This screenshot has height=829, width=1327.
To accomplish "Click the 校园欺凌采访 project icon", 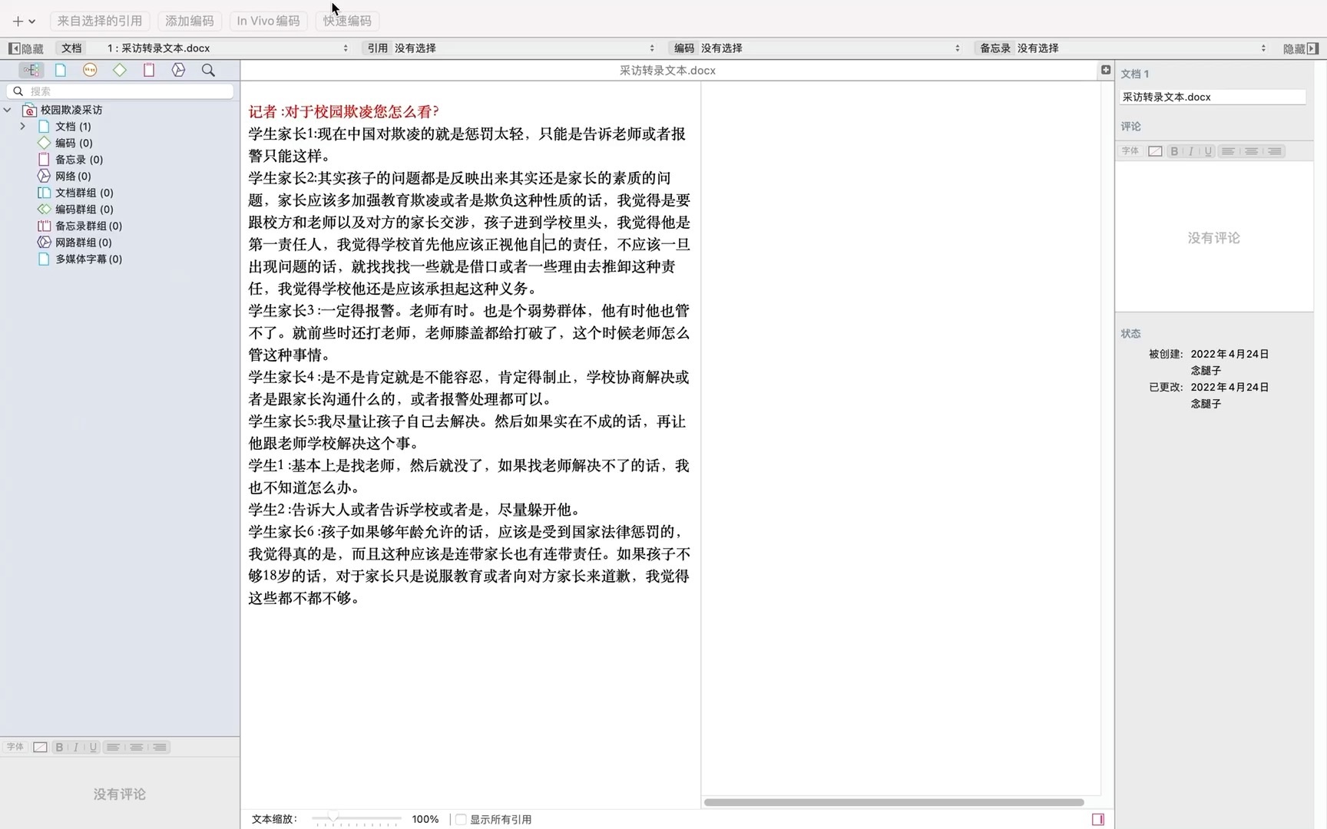I will tap(29, 110).
